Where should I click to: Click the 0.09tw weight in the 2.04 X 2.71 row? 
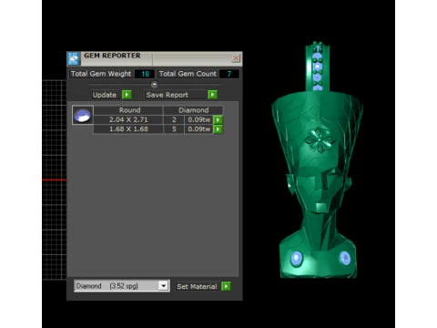198,119
